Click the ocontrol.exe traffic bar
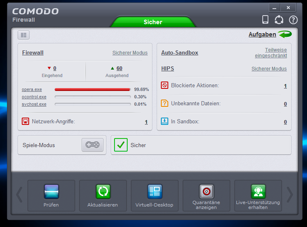Image resolution: width=307 pixels, height=227 pixels. coord(93,97)
